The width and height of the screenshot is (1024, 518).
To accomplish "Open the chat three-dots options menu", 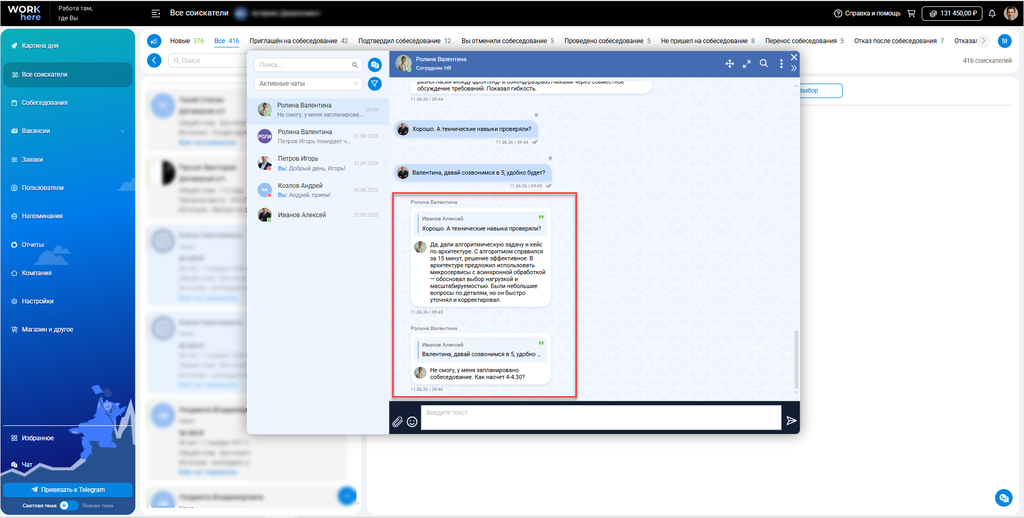I will tap(781, 63).
